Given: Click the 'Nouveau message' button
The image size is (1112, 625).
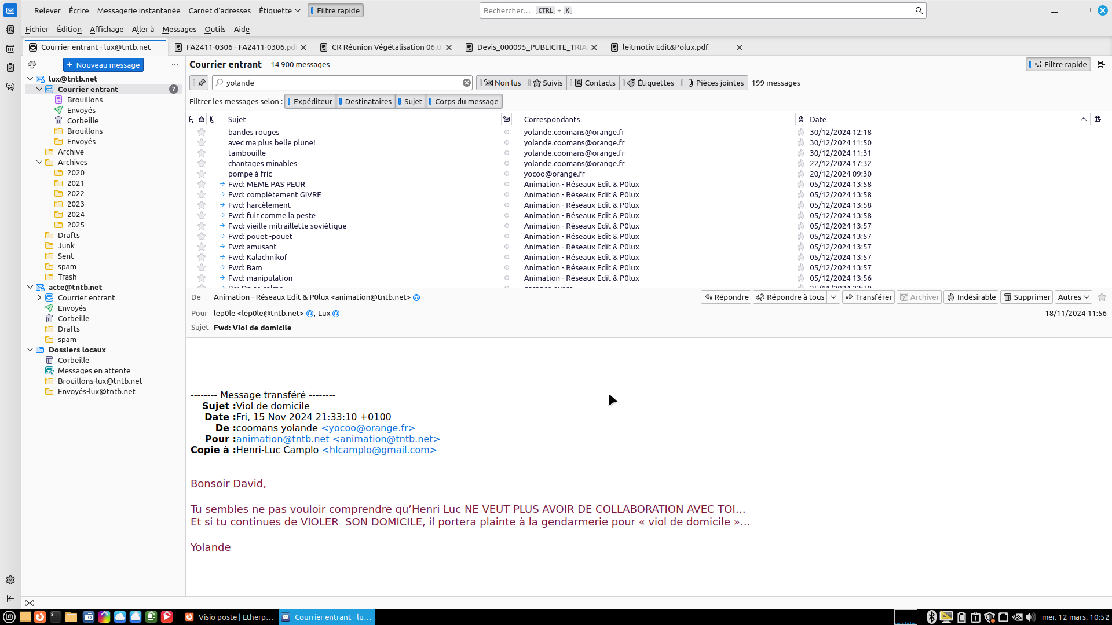Looking at the screenshot, I should coord(103,65).
